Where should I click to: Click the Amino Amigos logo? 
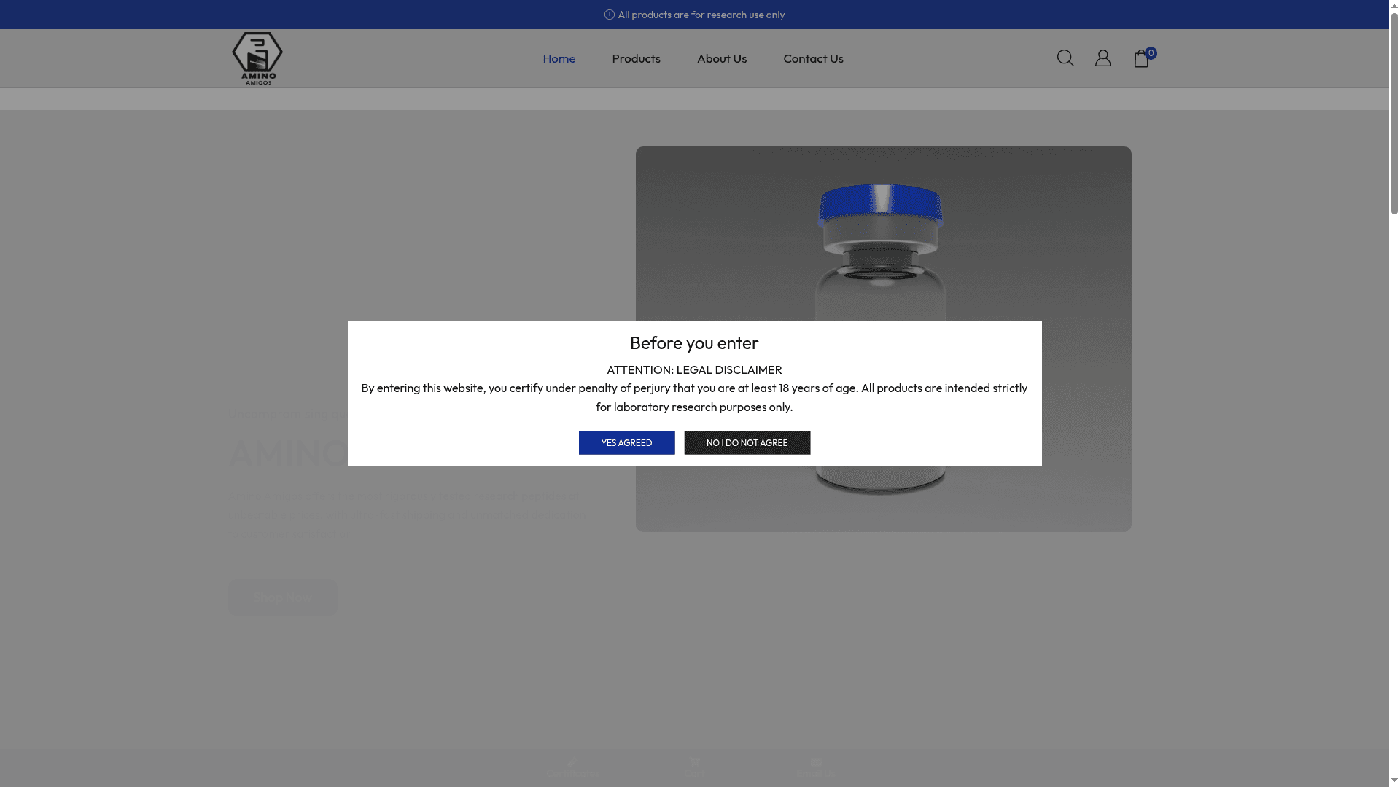(x=257, y=58)
